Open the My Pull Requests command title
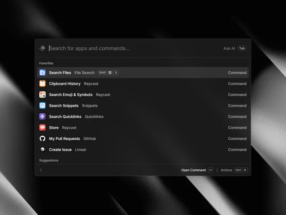This screenshot has height=215, width=286. (64, 138)
